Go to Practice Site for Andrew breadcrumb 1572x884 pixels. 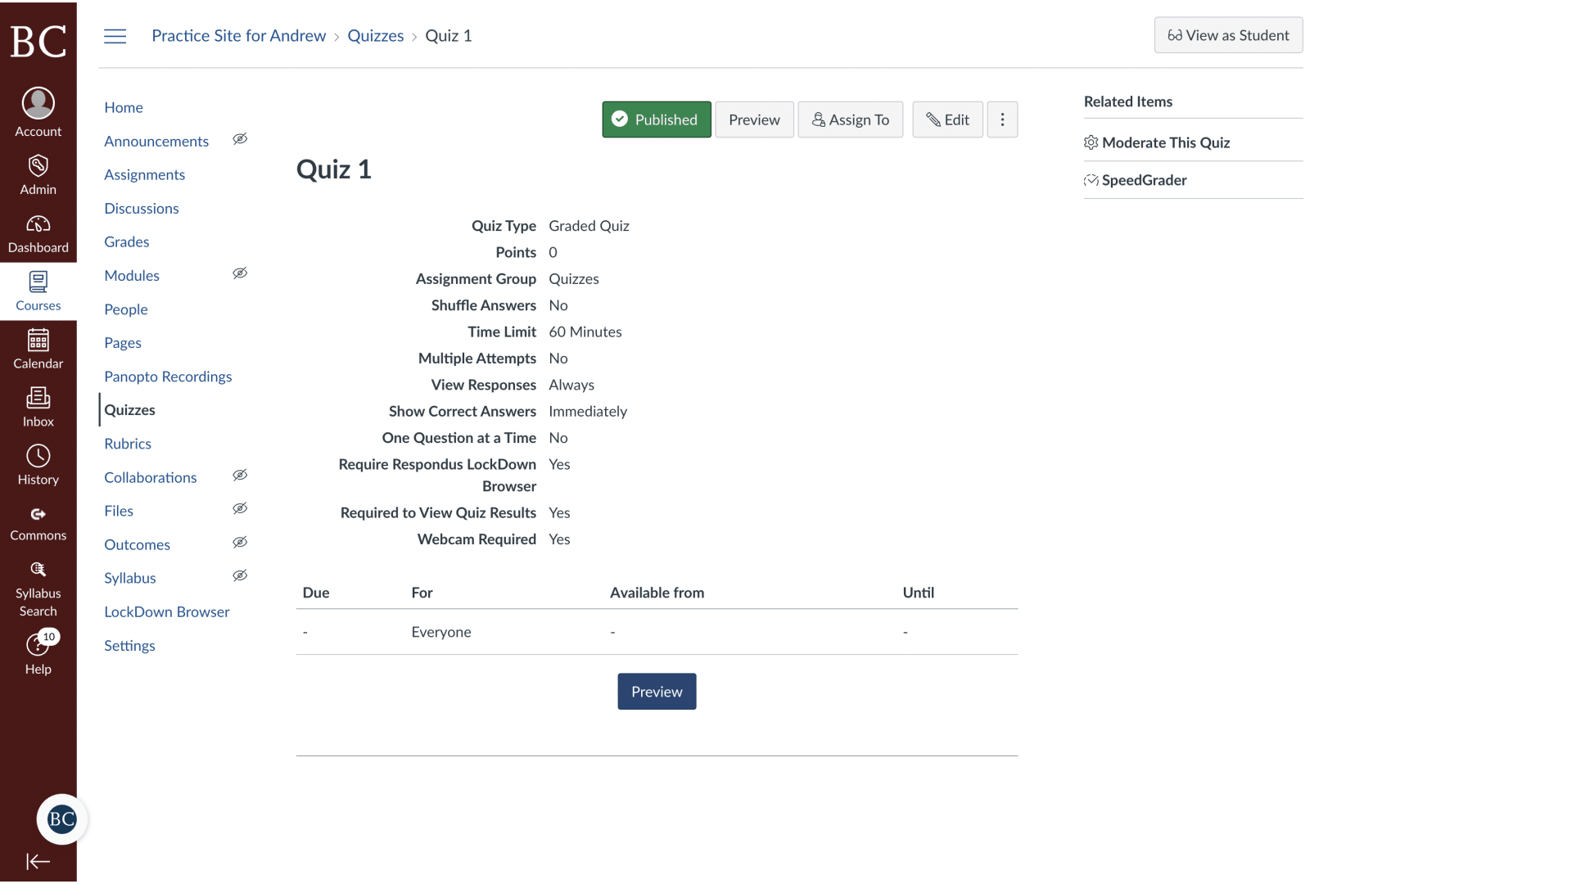238,35
